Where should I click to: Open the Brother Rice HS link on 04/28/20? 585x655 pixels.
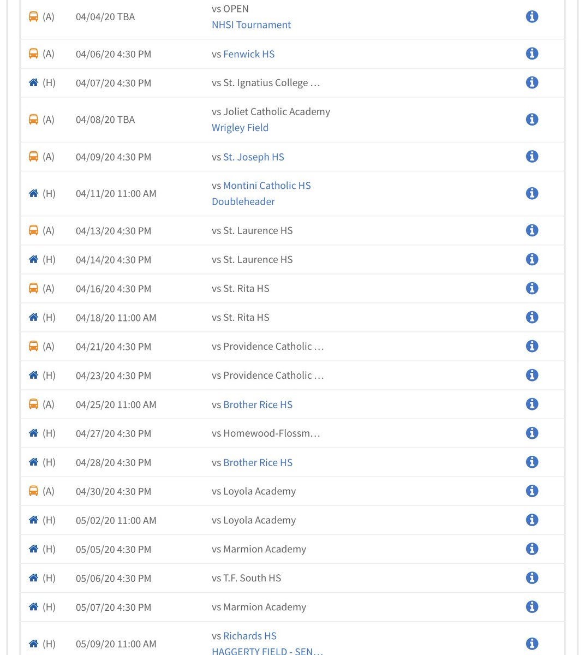coord(258,462)
